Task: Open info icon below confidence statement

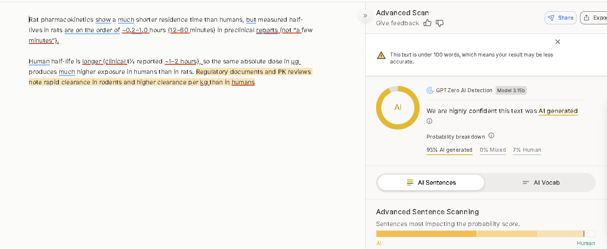Action: [x=429, y=121]
